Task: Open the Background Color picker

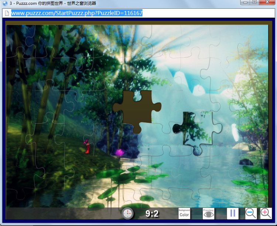Action: (x=184, y=213)
